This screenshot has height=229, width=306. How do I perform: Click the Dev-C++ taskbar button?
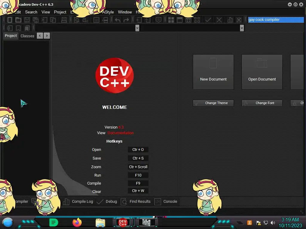[123, 222]
